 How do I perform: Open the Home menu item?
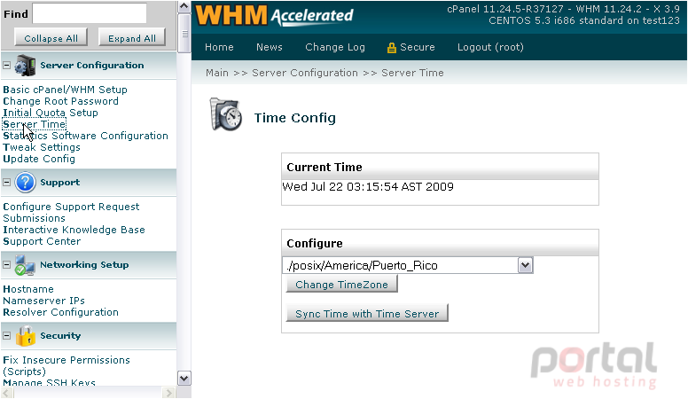point(219,47)
